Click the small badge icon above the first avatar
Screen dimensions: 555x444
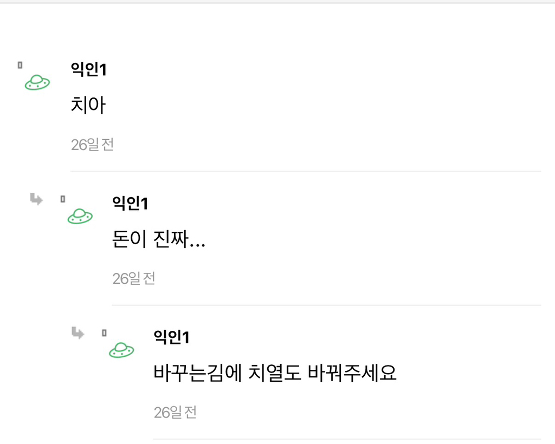pos(20,64)
